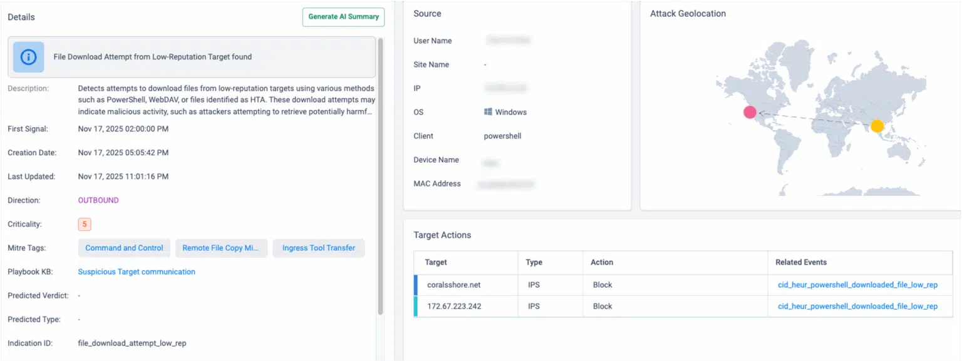Click the blue info icon in alert banner
The height and width of the screenshot is (361, 962).
pos(28,57)
